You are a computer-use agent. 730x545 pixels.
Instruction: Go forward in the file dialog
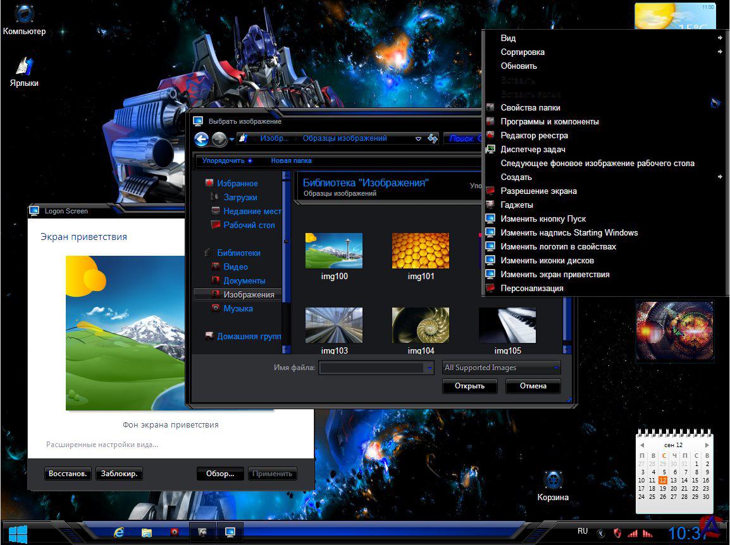pos(219,139)
